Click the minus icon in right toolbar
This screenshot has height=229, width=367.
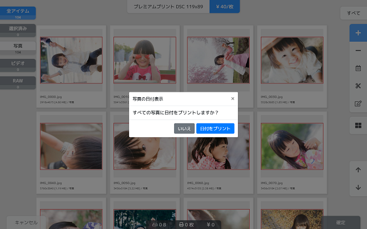point(358,51)
